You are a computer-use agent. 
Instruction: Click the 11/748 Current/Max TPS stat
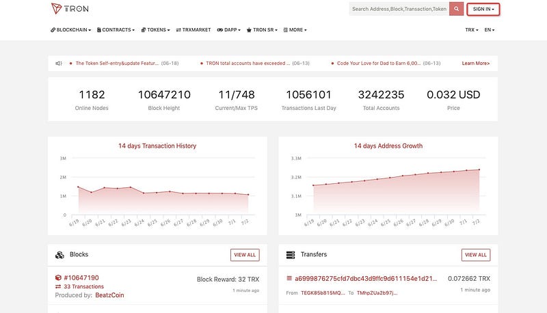tap(236, 100)
